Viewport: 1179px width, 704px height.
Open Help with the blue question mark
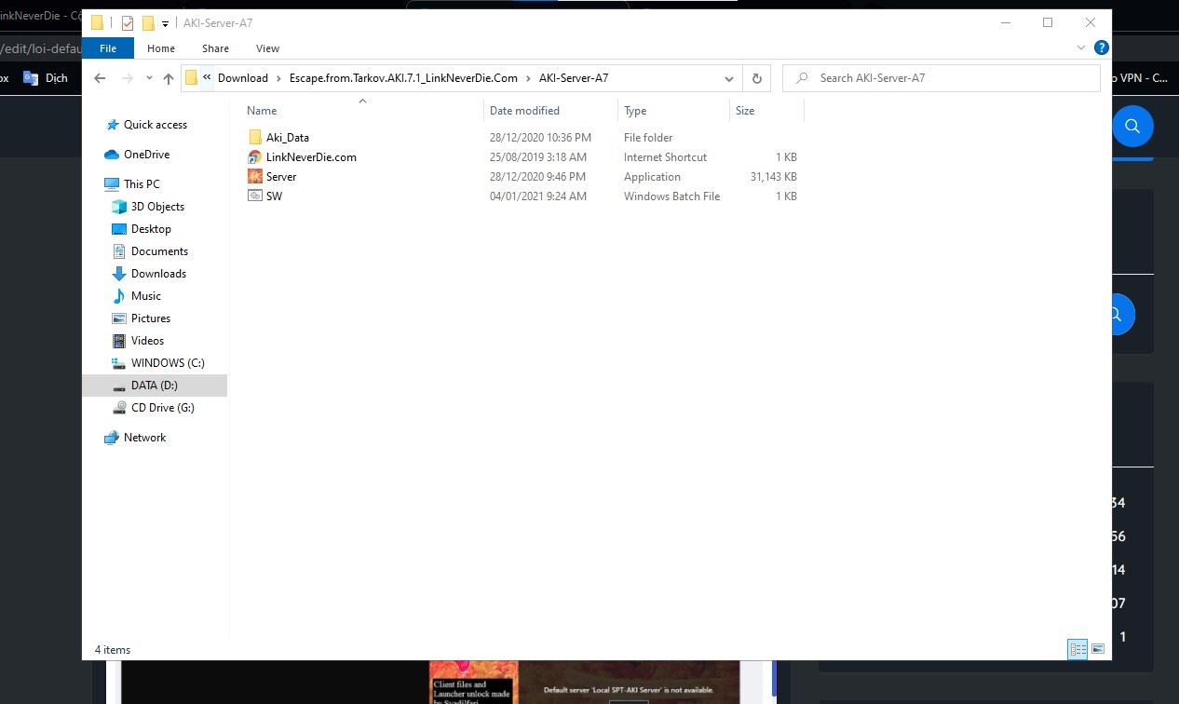coord(1101,47)
